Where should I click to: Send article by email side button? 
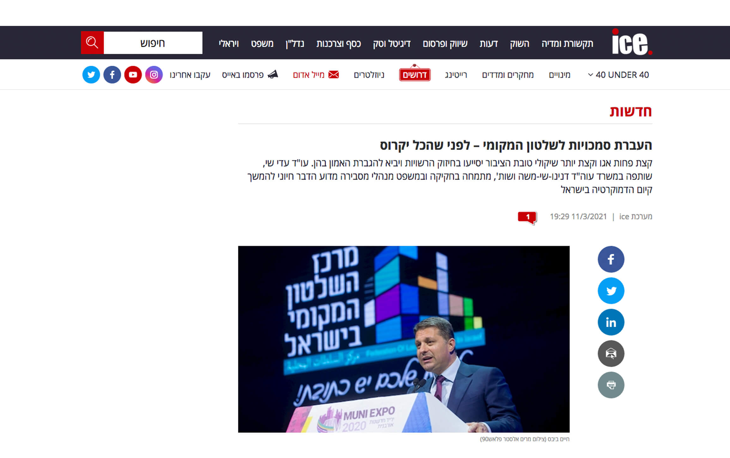611,353
